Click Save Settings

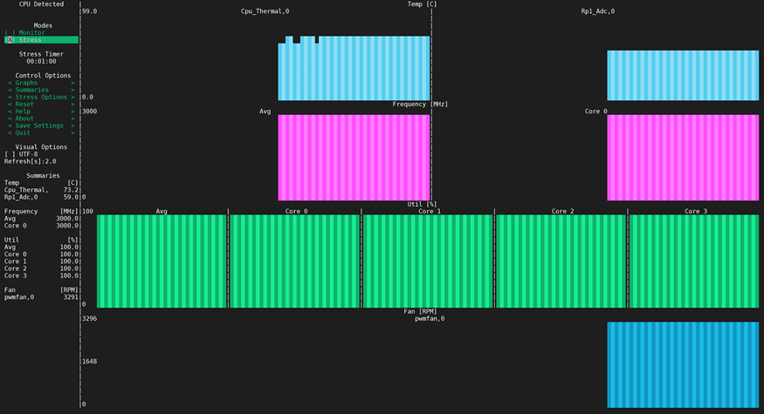point(41,126)
